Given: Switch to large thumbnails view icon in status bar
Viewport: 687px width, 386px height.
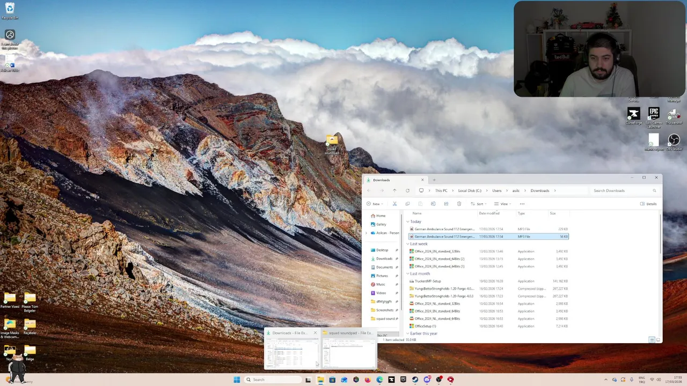Looking at the screenshot, I should tap(658, 340).
